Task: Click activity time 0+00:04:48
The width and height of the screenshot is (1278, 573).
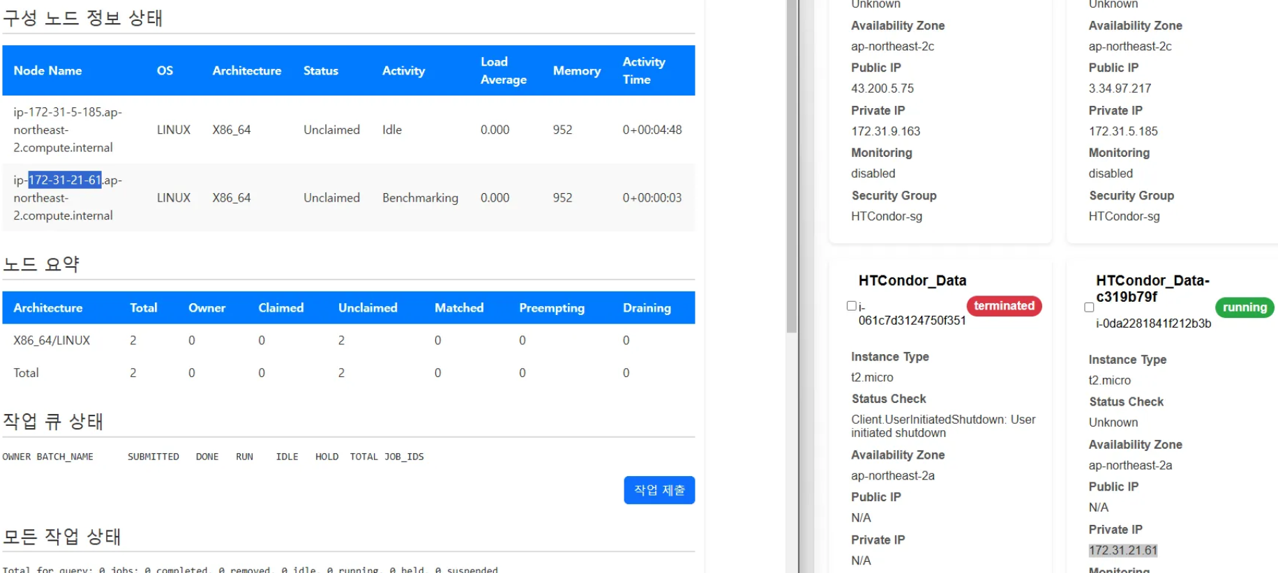Action: [652, 130]
